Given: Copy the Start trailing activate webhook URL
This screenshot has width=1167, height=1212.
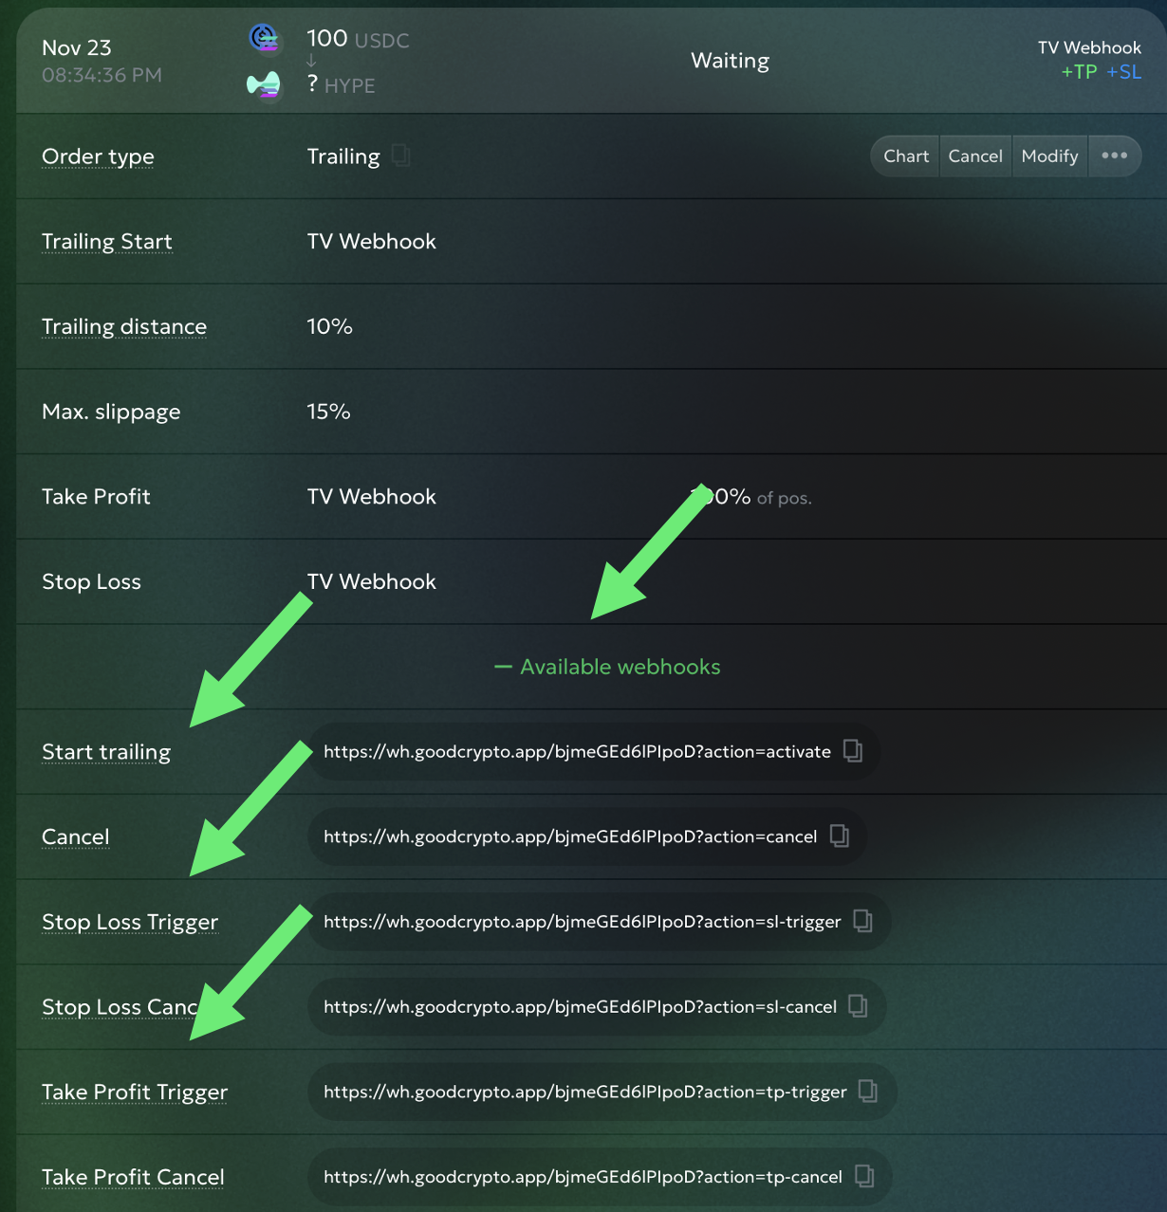Looking at the screenshot, I should (x=853, y=751).
